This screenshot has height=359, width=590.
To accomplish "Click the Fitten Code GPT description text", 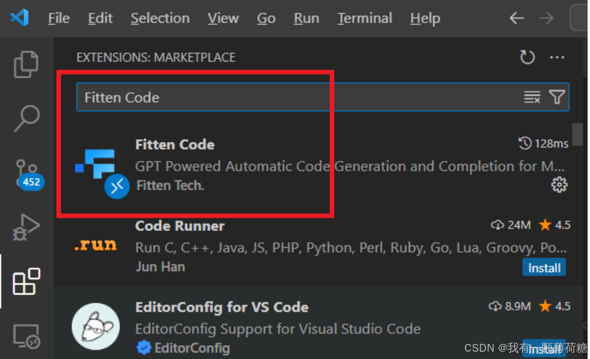I will (350, 166).
